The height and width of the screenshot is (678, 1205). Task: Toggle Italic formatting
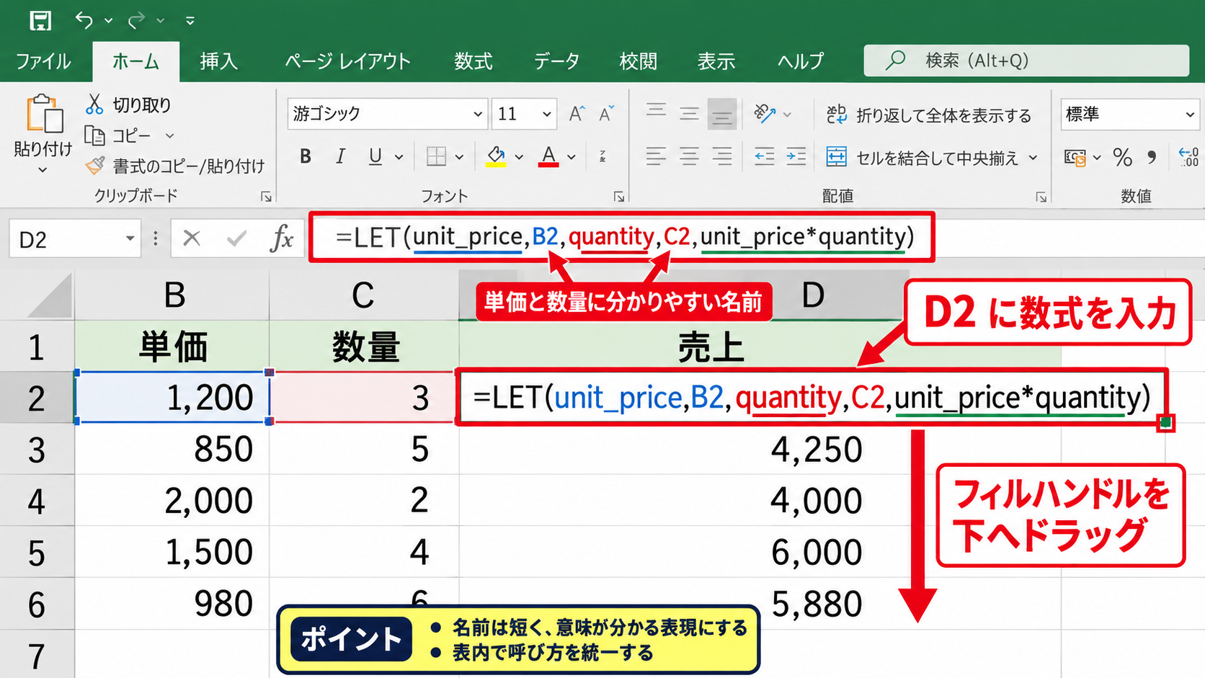340,156
